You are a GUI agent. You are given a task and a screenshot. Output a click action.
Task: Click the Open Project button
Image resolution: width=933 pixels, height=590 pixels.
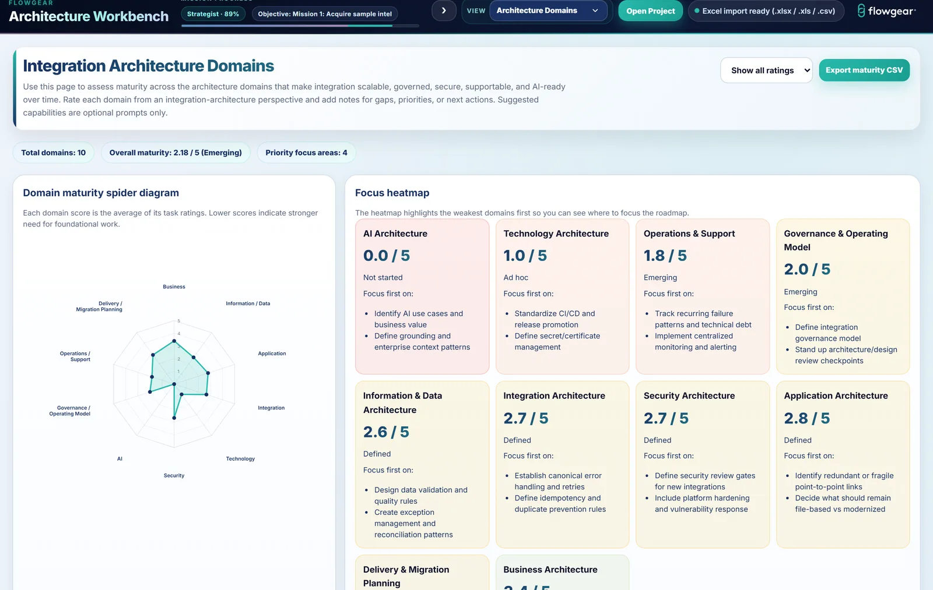(650, 11)
